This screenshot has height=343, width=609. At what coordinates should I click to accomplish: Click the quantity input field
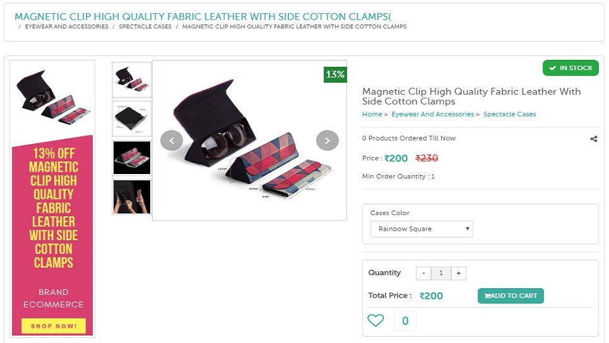coord(441,273)
